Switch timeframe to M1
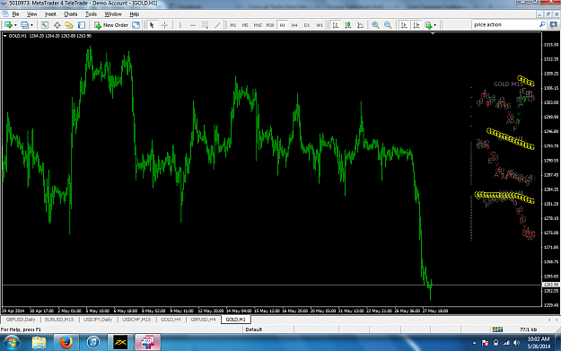The height and width of the screenshot is (351, 561). click(x=232, y=25)
